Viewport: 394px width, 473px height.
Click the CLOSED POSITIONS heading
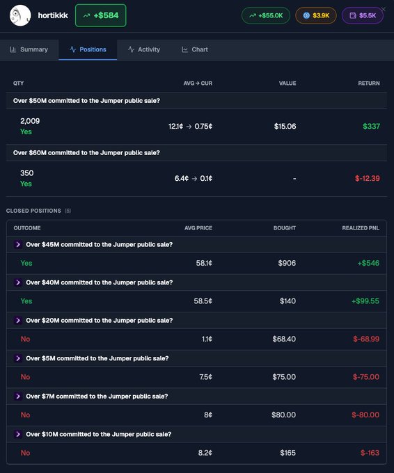[x=33, y=211]
